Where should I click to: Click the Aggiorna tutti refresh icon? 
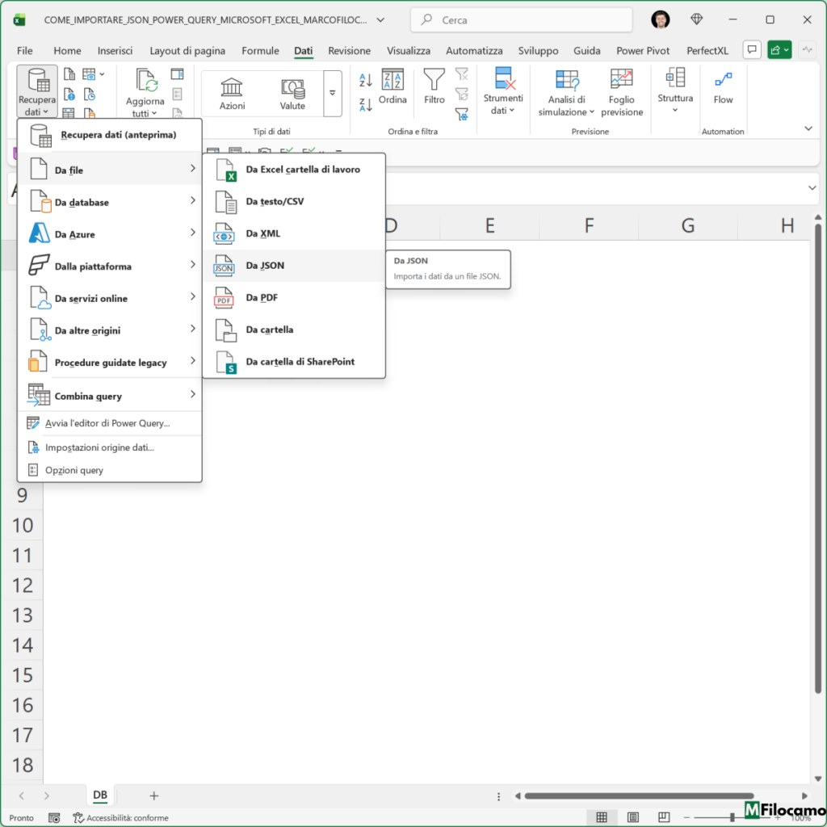click(x=145, y=81)
